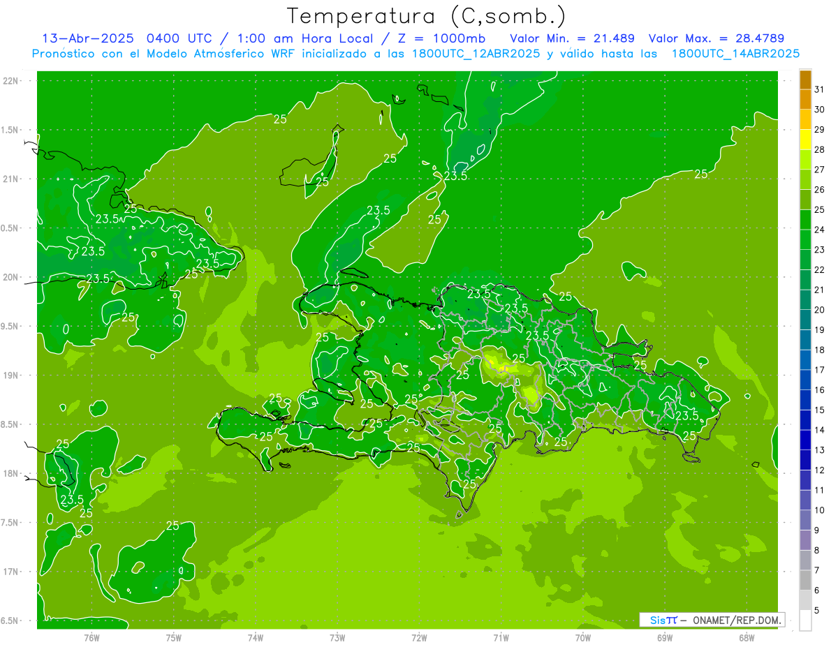Click the teal swatch between 19 and 20
The width and height of the screenshot is (838, 647).
[805, 320]
